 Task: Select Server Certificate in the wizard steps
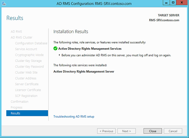27,84
